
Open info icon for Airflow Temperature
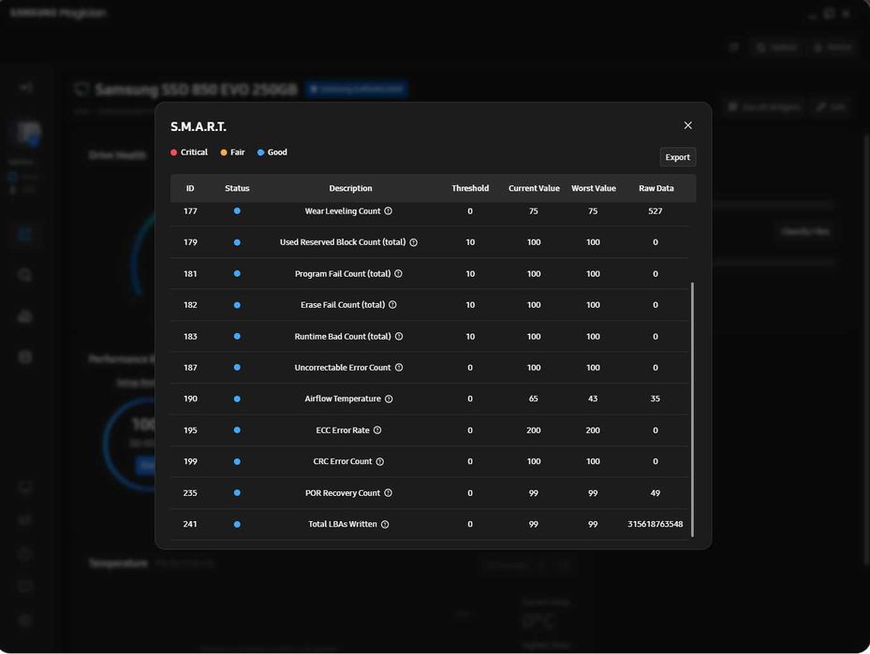click(x=389, y=400)
